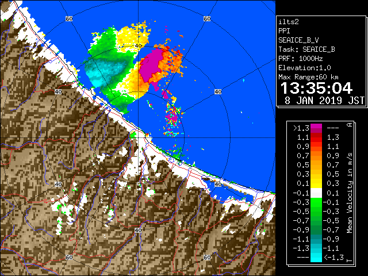Pick the bright green swatch in the legend

point(316,202)
